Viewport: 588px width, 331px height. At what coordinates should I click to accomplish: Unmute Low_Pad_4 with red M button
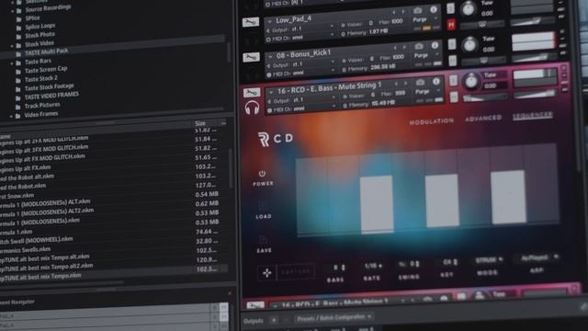451,25
